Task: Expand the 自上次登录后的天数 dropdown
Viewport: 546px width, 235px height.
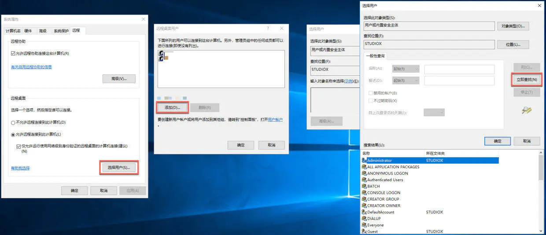Action: pyautogui.click(x=434, y=113)
